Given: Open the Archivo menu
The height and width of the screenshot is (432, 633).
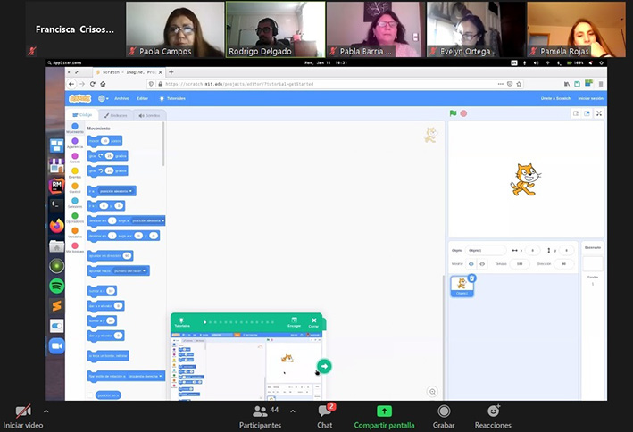Looking at the screenshot, I should [121, 98].
